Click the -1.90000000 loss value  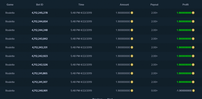point(184,90)
